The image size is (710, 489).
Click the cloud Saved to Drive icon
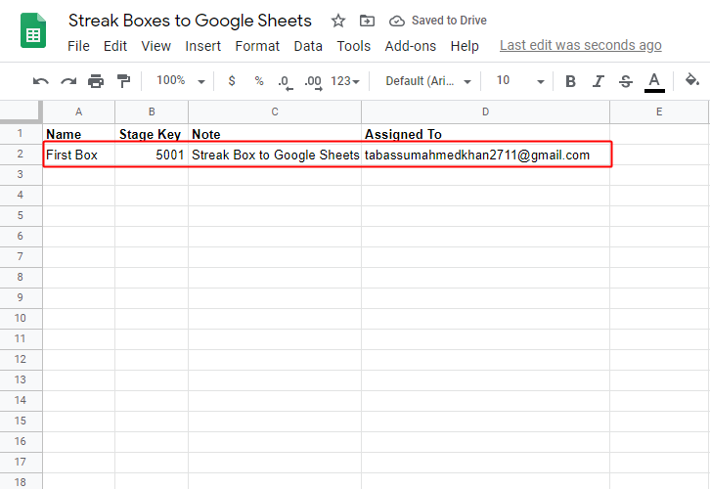tap(397, 21)
